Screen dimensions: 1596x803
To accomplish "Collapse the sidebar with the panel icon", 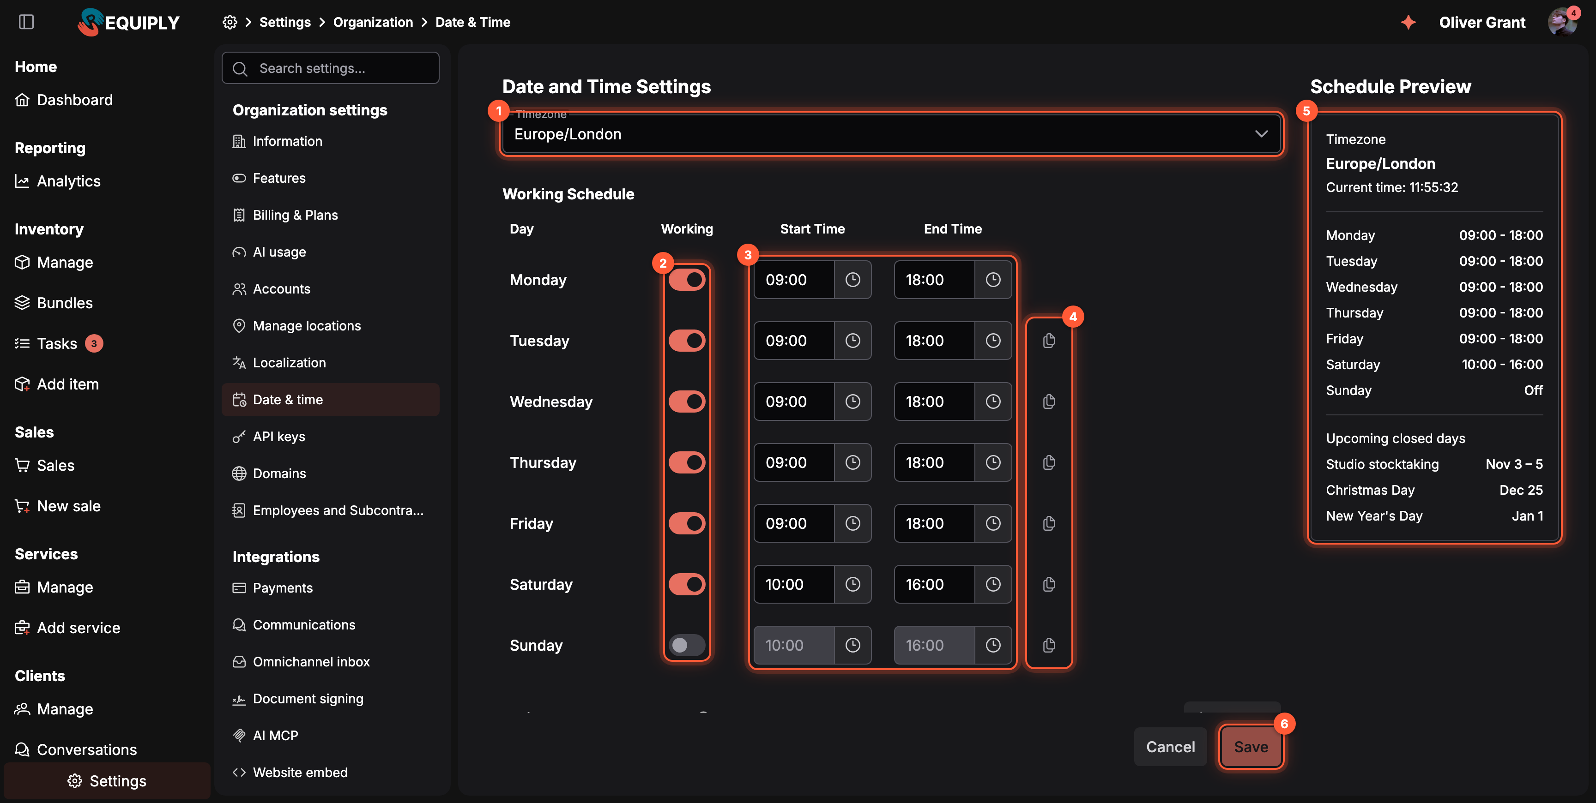I will click(26, 22).
